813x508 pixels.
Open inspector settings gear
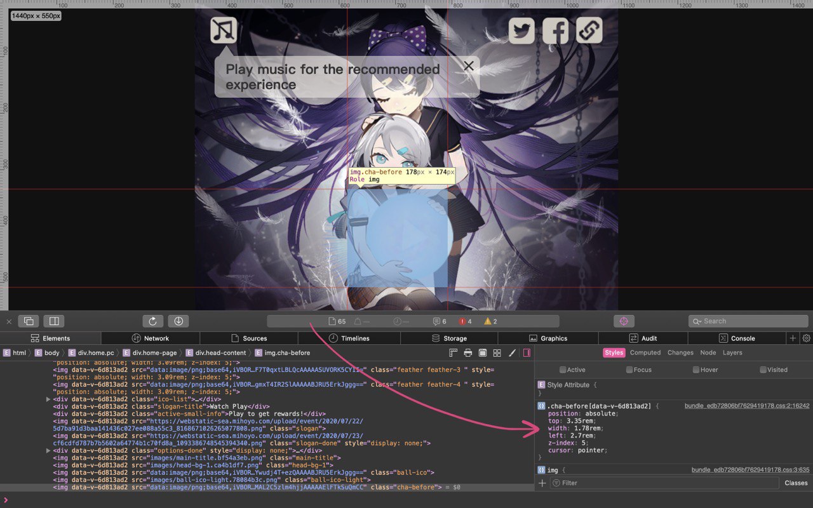(807, 338)
